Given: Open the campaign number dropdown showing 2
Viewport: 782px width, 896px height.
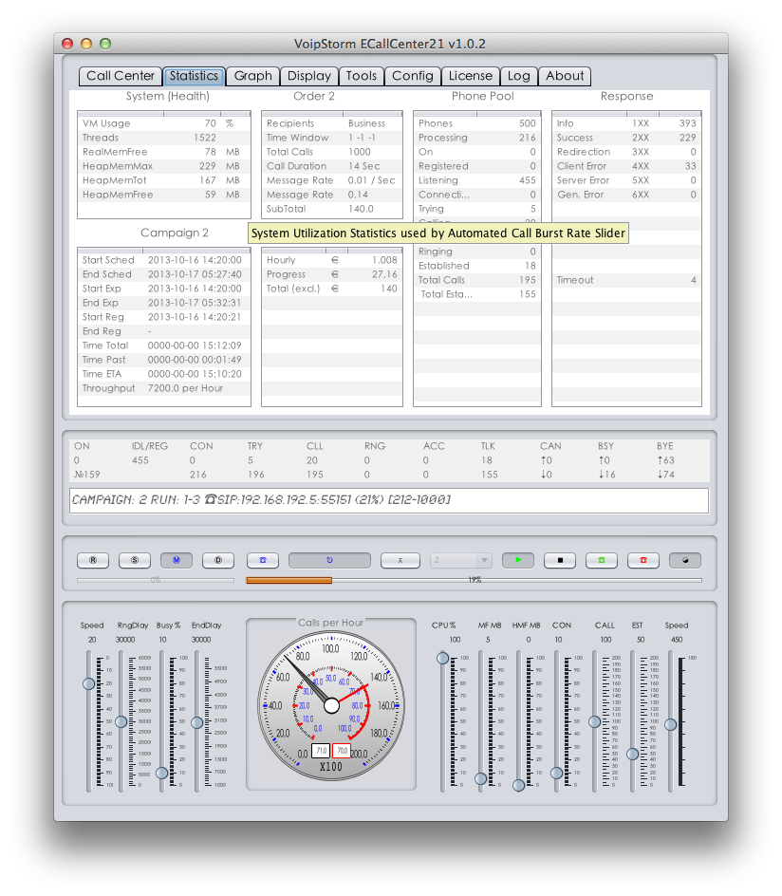Looking at the screenshot, I should coord(460,561).
